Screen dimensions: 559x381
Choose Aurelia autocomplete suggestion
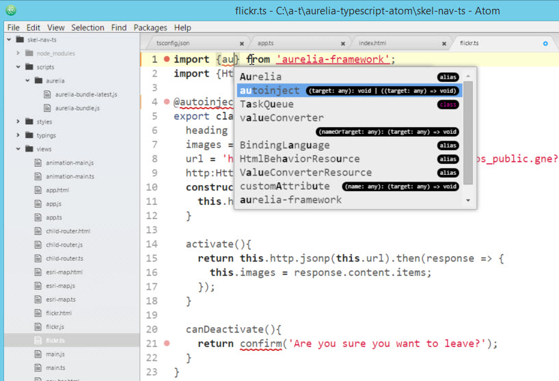(x=349, y=76)
